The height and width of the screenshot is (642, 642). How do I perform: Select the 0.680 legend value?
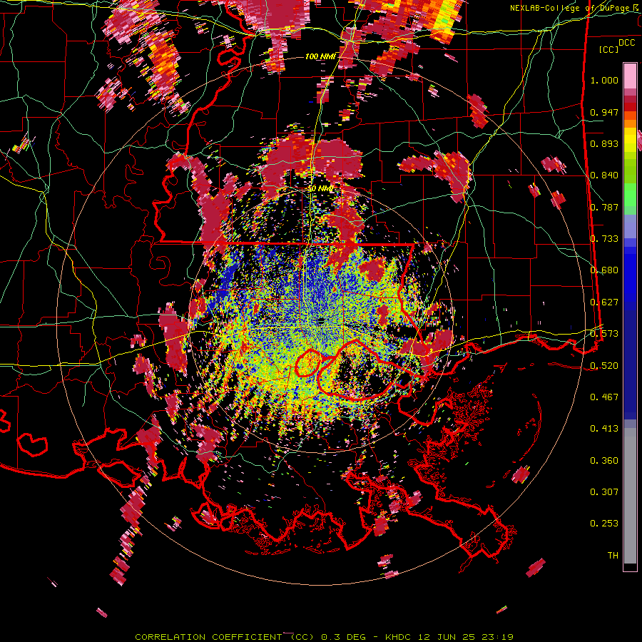pos(604,270)
